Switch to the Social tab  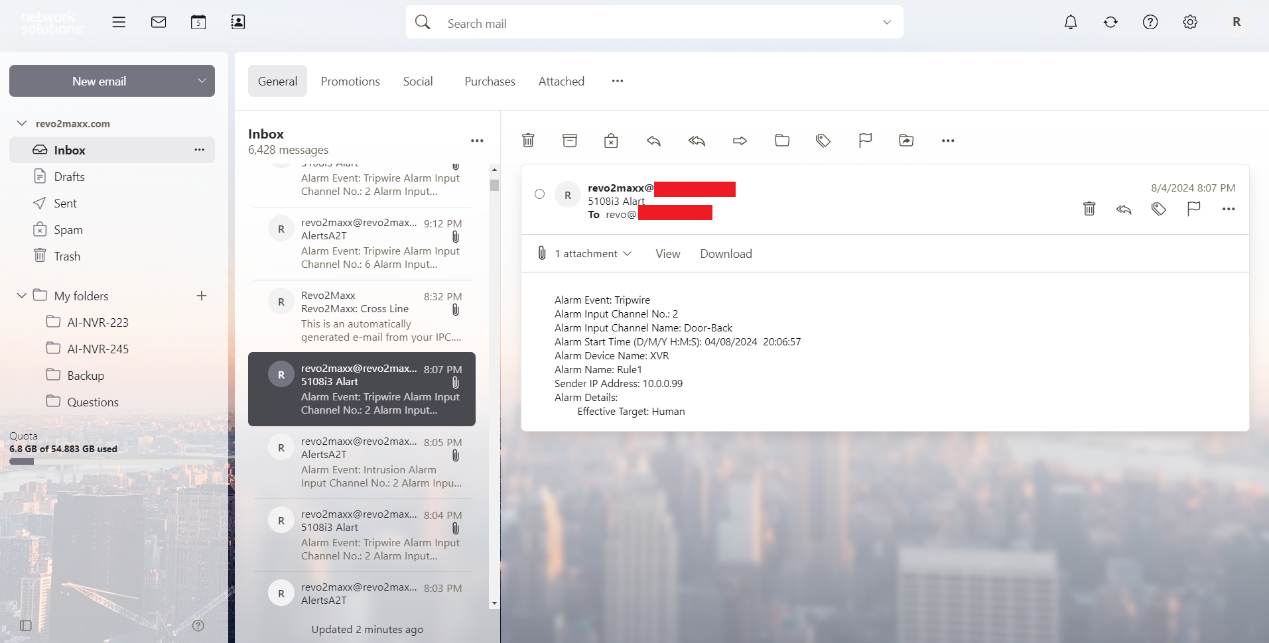tap(418, 81)
